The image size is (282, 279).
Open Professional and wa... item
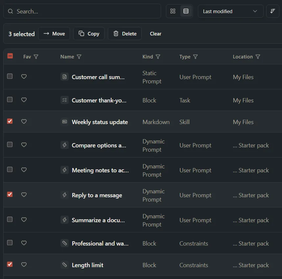pos(100,244)
